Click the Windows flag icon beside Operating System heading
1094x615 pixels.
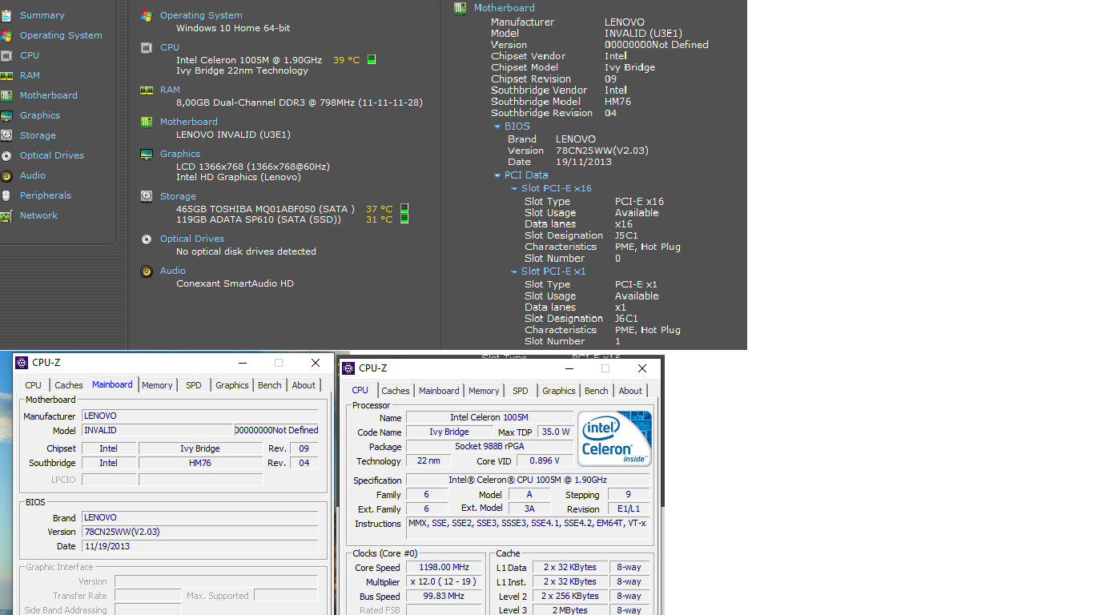tap(147, 15)
